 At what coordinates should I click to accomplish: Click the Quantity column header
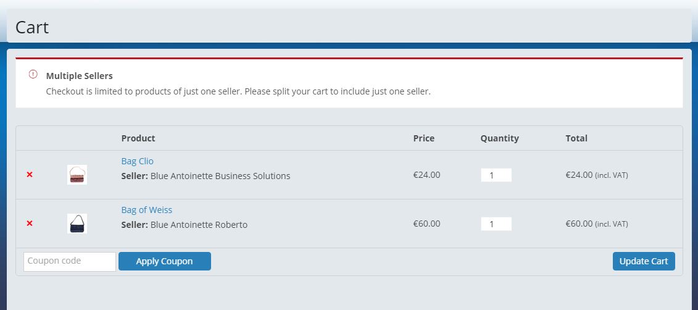[x=499, y=138]
